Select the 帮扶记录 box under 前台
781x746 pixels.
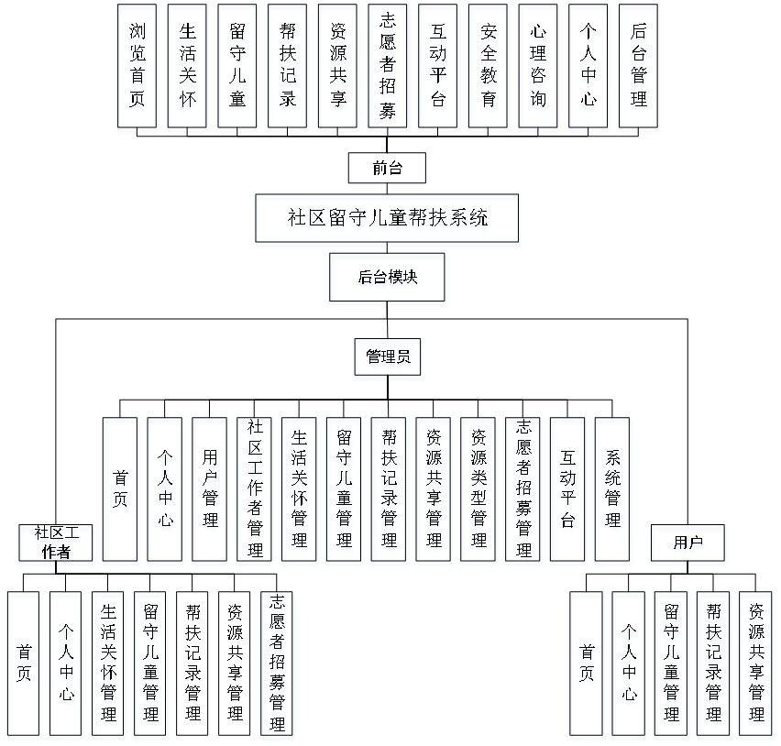(x=288, y=66)
